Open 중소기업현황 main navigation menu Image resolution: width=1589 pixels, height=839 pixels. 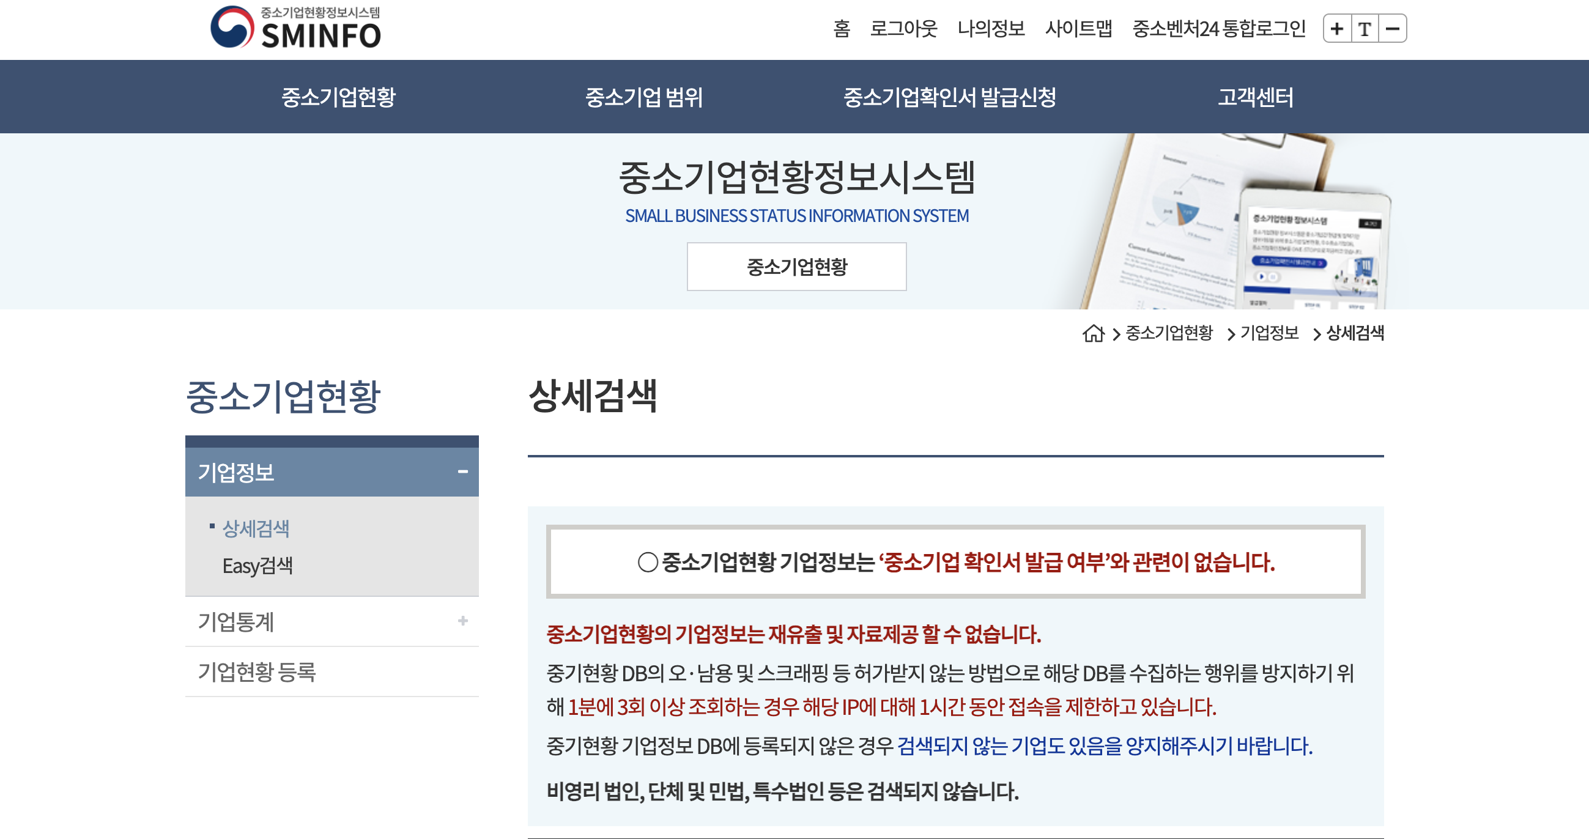(x=338, y=97)
